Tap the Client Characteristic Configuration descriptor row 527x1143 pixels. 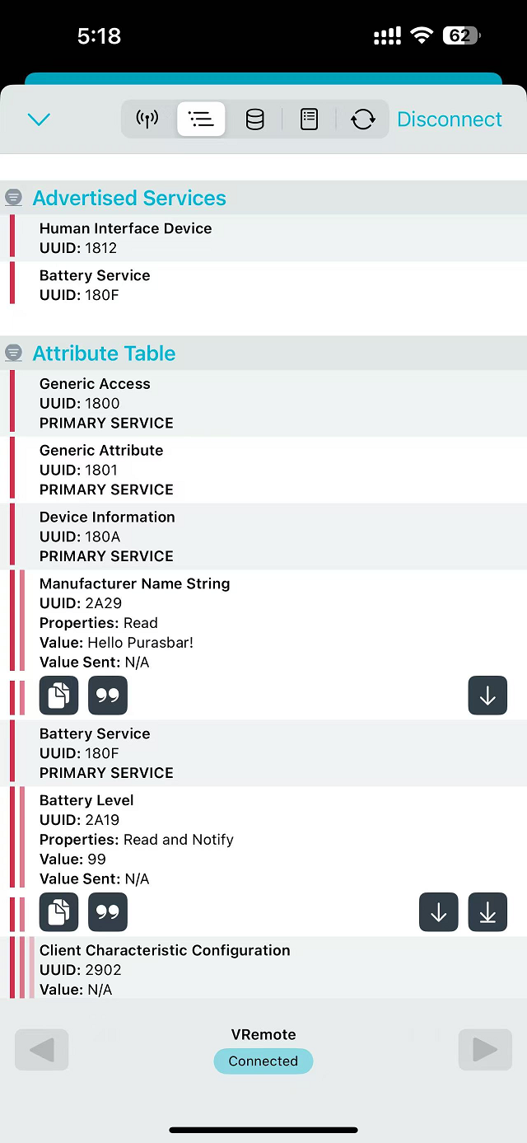pos(263,969)
